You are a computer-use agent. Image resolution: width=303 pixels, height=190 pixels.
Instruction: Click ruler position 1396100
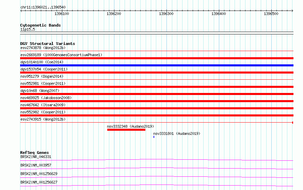pos(62,14)
